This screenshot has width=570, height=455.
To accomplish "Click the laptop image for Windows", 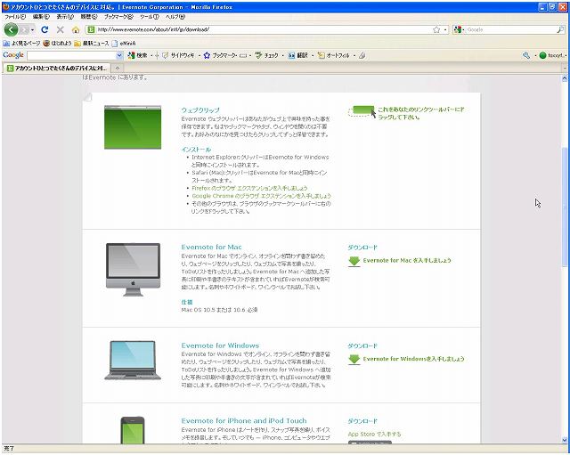I will click(x=133, y=361).
